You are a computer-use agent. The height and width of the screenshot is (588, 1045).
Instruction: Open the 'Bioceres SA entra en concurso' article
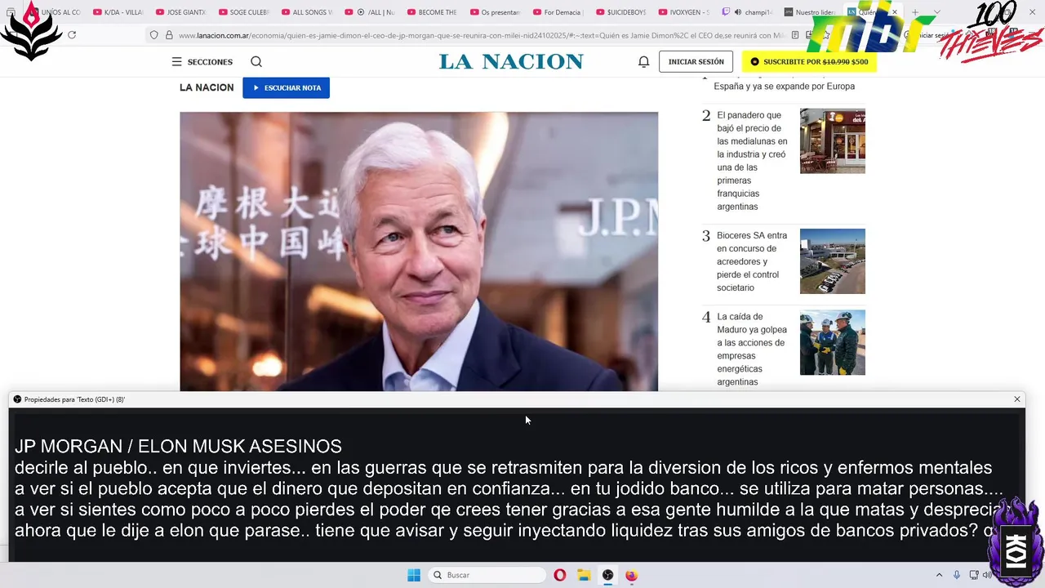752,261
